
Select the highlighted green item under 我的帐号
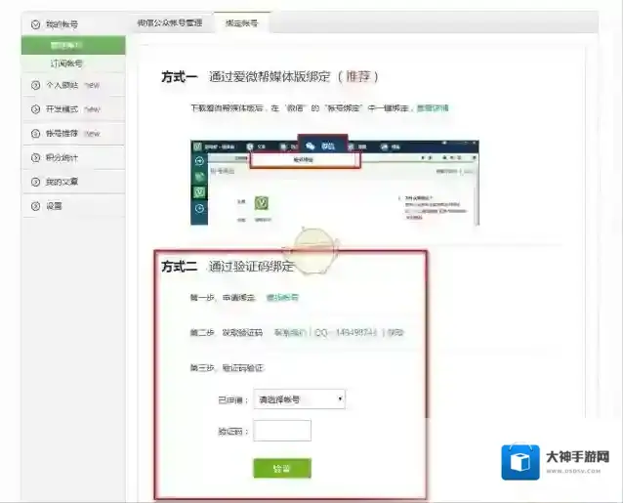(73, 45)
